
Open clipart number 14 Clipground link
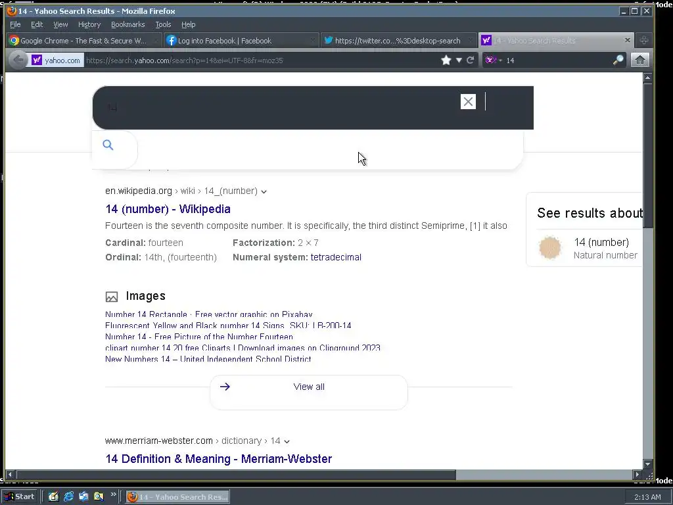[x=243, y=348]
